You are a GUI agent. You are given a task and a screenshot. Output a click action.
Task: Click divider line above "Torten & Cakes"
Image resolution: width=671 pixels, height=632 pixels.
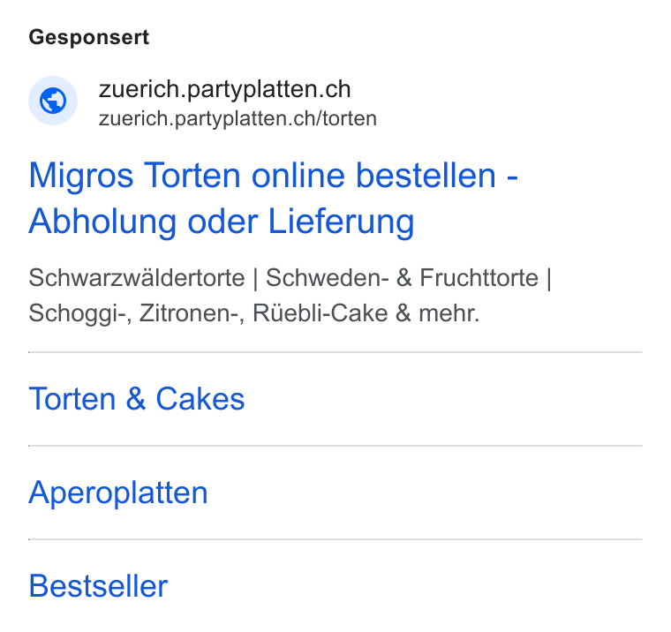point(335,352)
